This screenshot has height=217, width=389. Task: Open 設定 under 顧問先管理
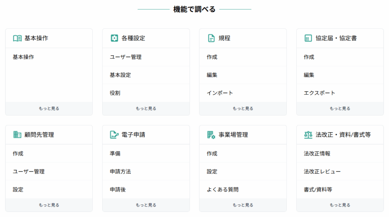tap(49, 189)
